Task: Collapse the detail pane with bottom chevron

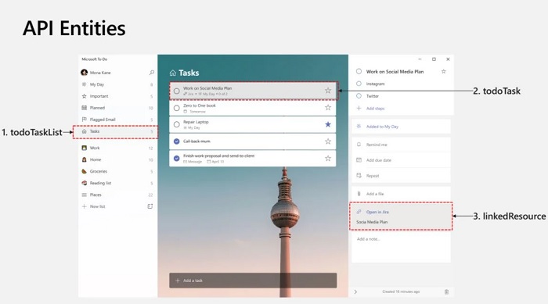Action: 355,291
